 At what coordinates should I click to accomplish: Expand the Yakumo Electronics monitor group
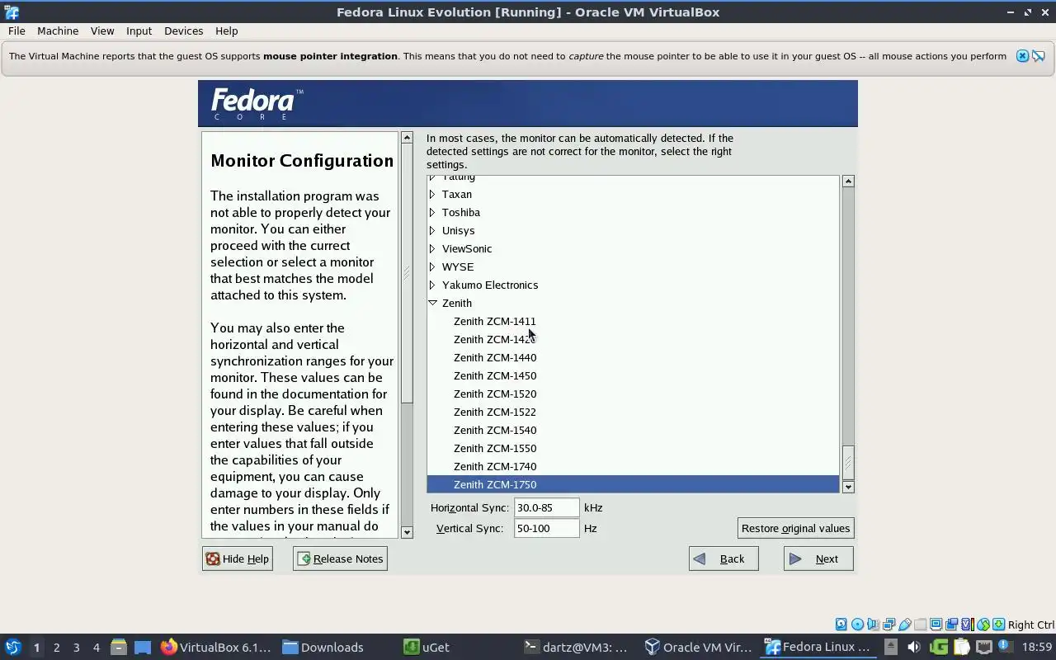point(432,285)
